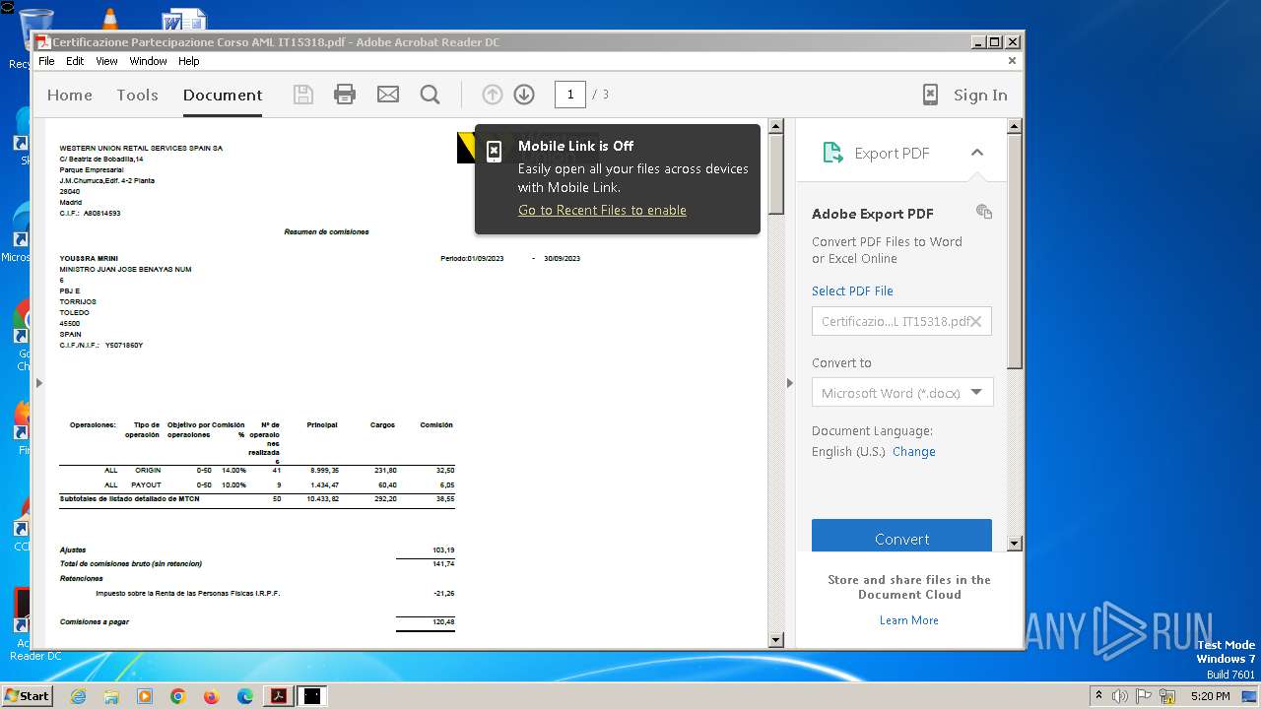Image resolution: width=1261 pixels, height=709 pixels.
Task: Click the document scroll down arrow
Action: (775, 640)
